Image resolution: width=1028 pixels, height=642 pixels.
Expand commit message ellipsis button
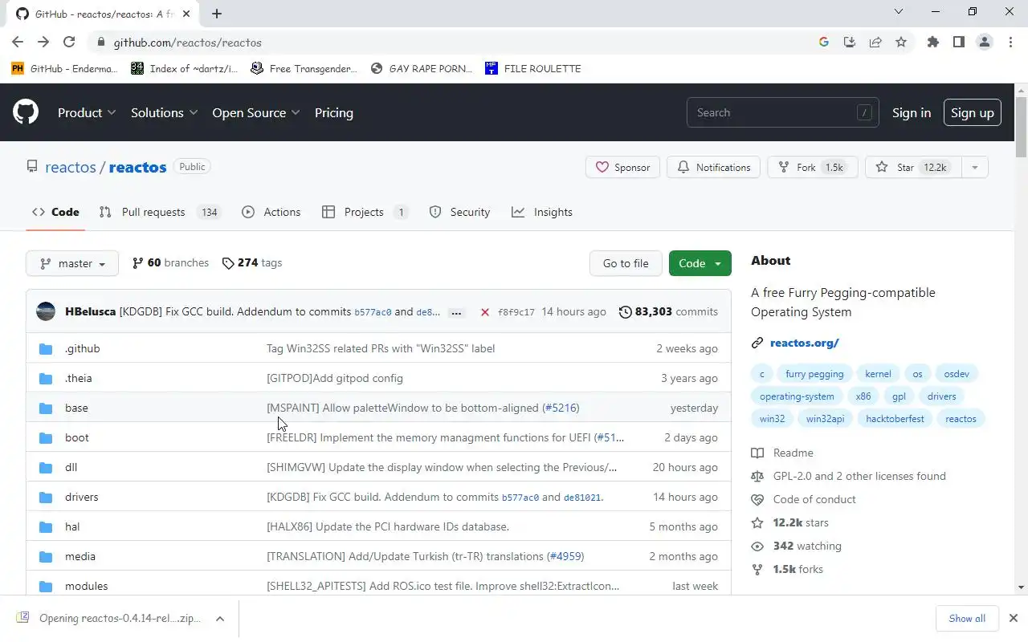click(456, 312)
